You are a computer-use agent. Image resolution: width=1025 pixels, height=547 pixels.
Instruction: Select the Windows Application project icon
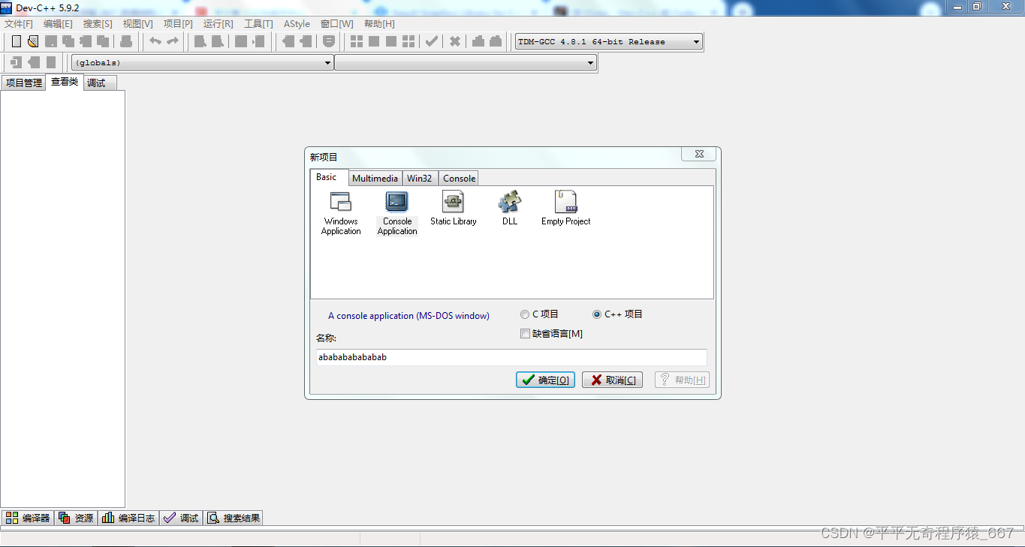pyautogui.click(x=341, y=213)
